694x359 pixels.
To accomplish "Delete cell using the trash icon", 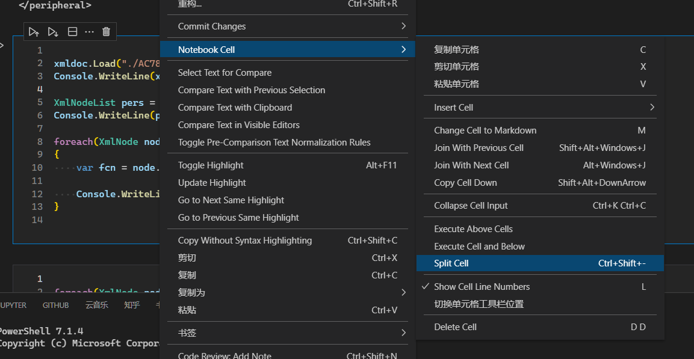I will [x=106, y=31].
